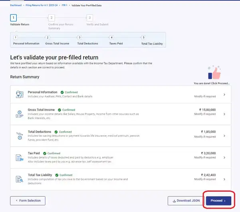
Task: Click the Download JSON button
Action: point(186,201)
